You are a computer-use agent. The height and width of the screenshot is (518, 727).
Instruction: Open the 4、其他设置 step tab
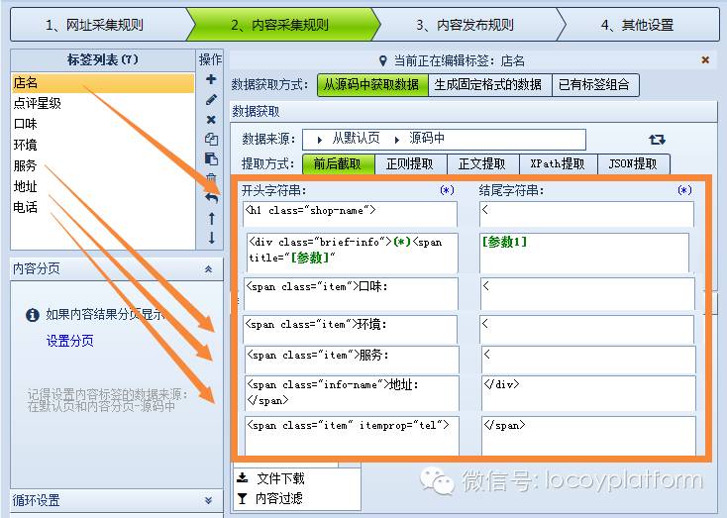638,25
